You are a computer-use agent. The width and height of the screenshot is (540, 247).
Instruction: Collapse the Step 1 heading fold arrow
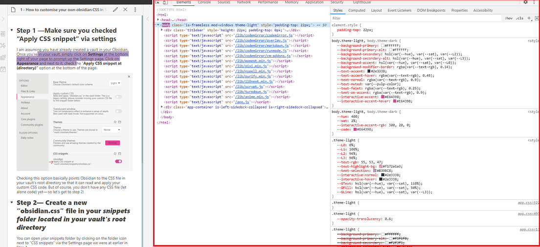pyautogui.click(x=12, y=31)
